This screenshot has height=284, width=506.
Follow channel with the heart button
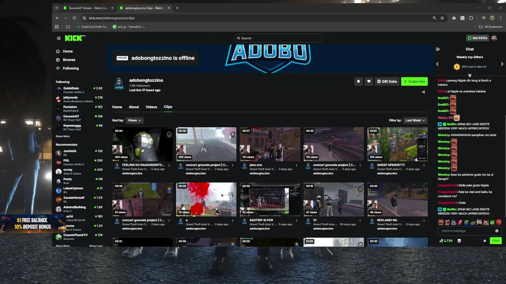pos(369,81)
